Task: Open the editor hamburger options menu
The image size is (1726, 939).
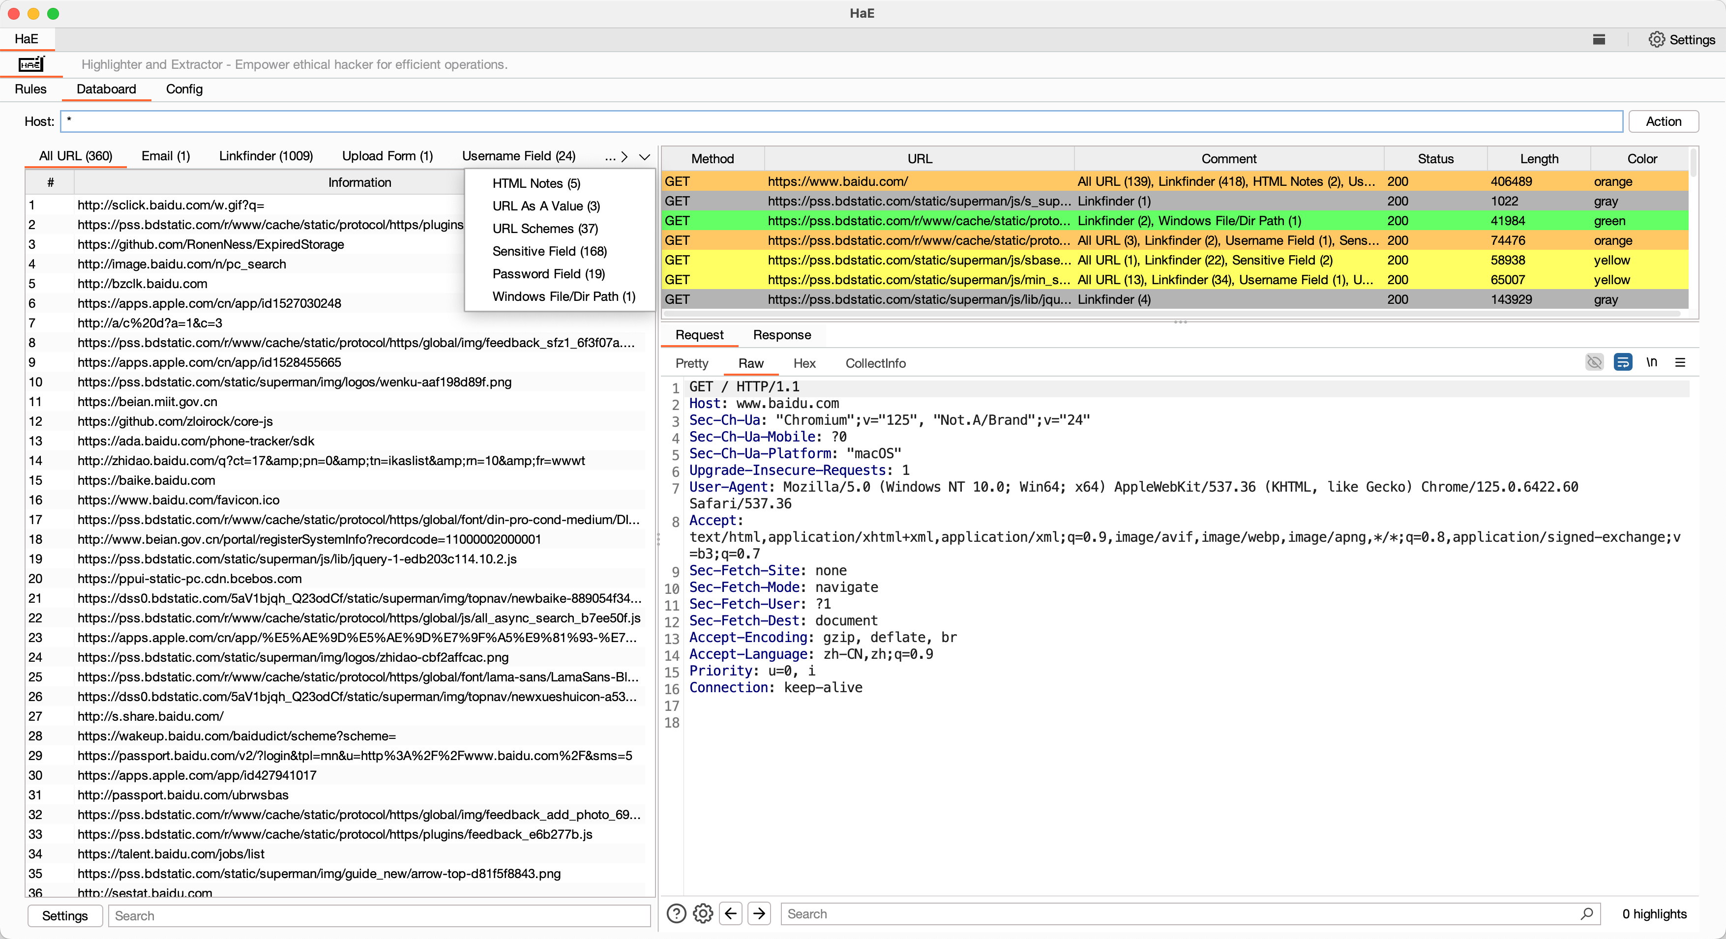Action: [1680, 362]
